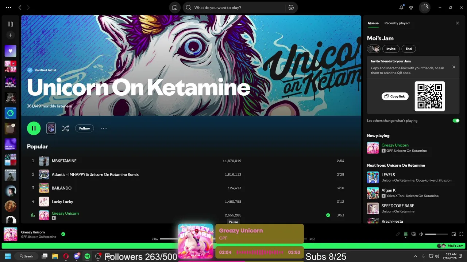Launch Opera browser from taskbar
This screenshot has height=262, width=467.
(x=66, y=256)
